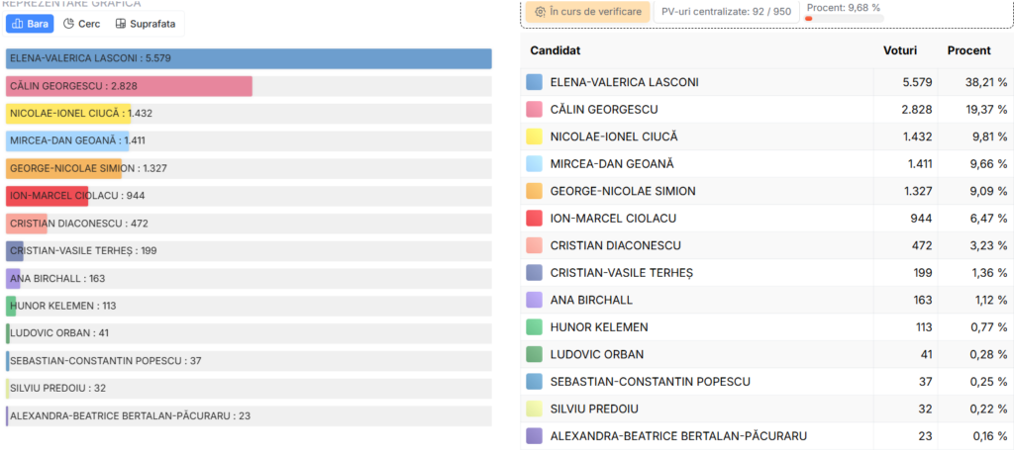Screen dimensions: 1014x455
Task: Sort table by Procent column header
Action: click(968, 49)
